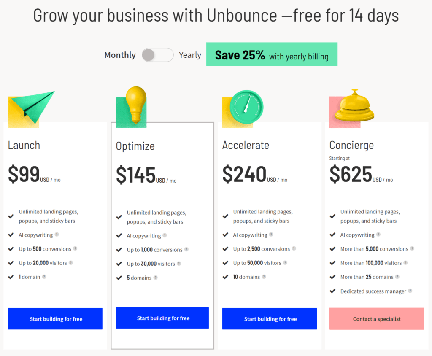Select the Yearly billing option
432x356 pixels.
(190, 55)
